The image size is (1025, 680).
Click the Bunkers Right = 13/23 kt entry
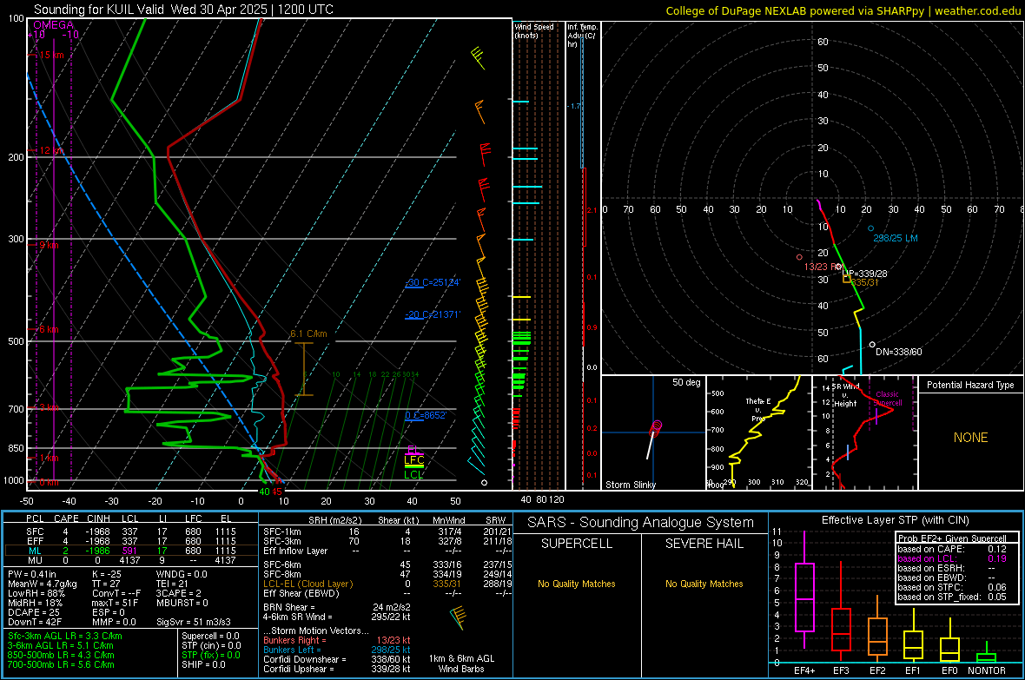tap(337, 641)
